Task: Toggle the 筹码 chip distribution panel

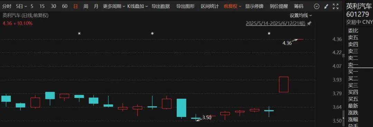Action: point(298,7)
